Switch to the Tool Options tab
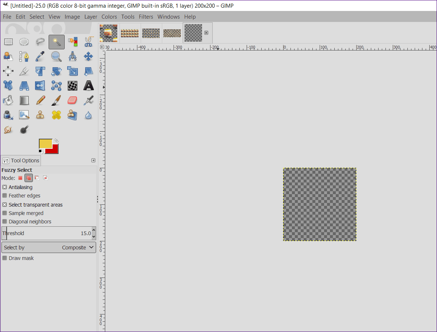 pos(21,161)
